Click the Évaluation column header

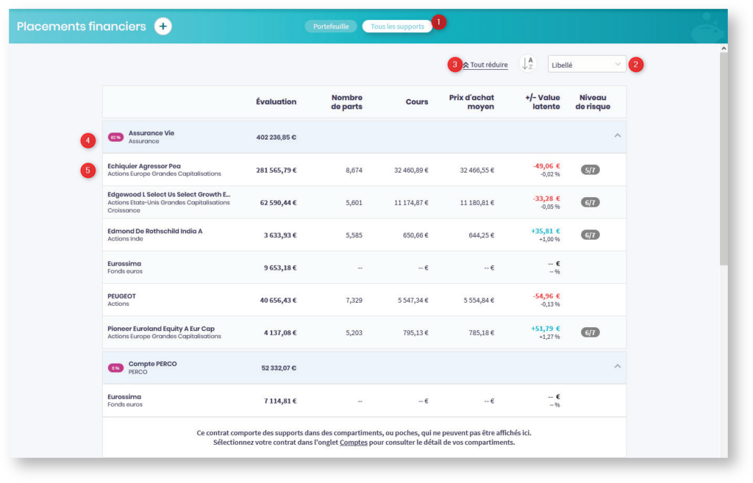276,101
